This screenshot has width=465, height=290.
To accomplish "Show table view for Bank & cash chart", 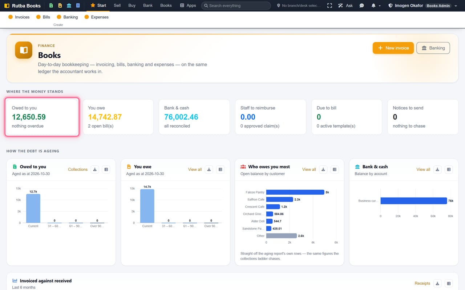I will (x=449, y=169).
